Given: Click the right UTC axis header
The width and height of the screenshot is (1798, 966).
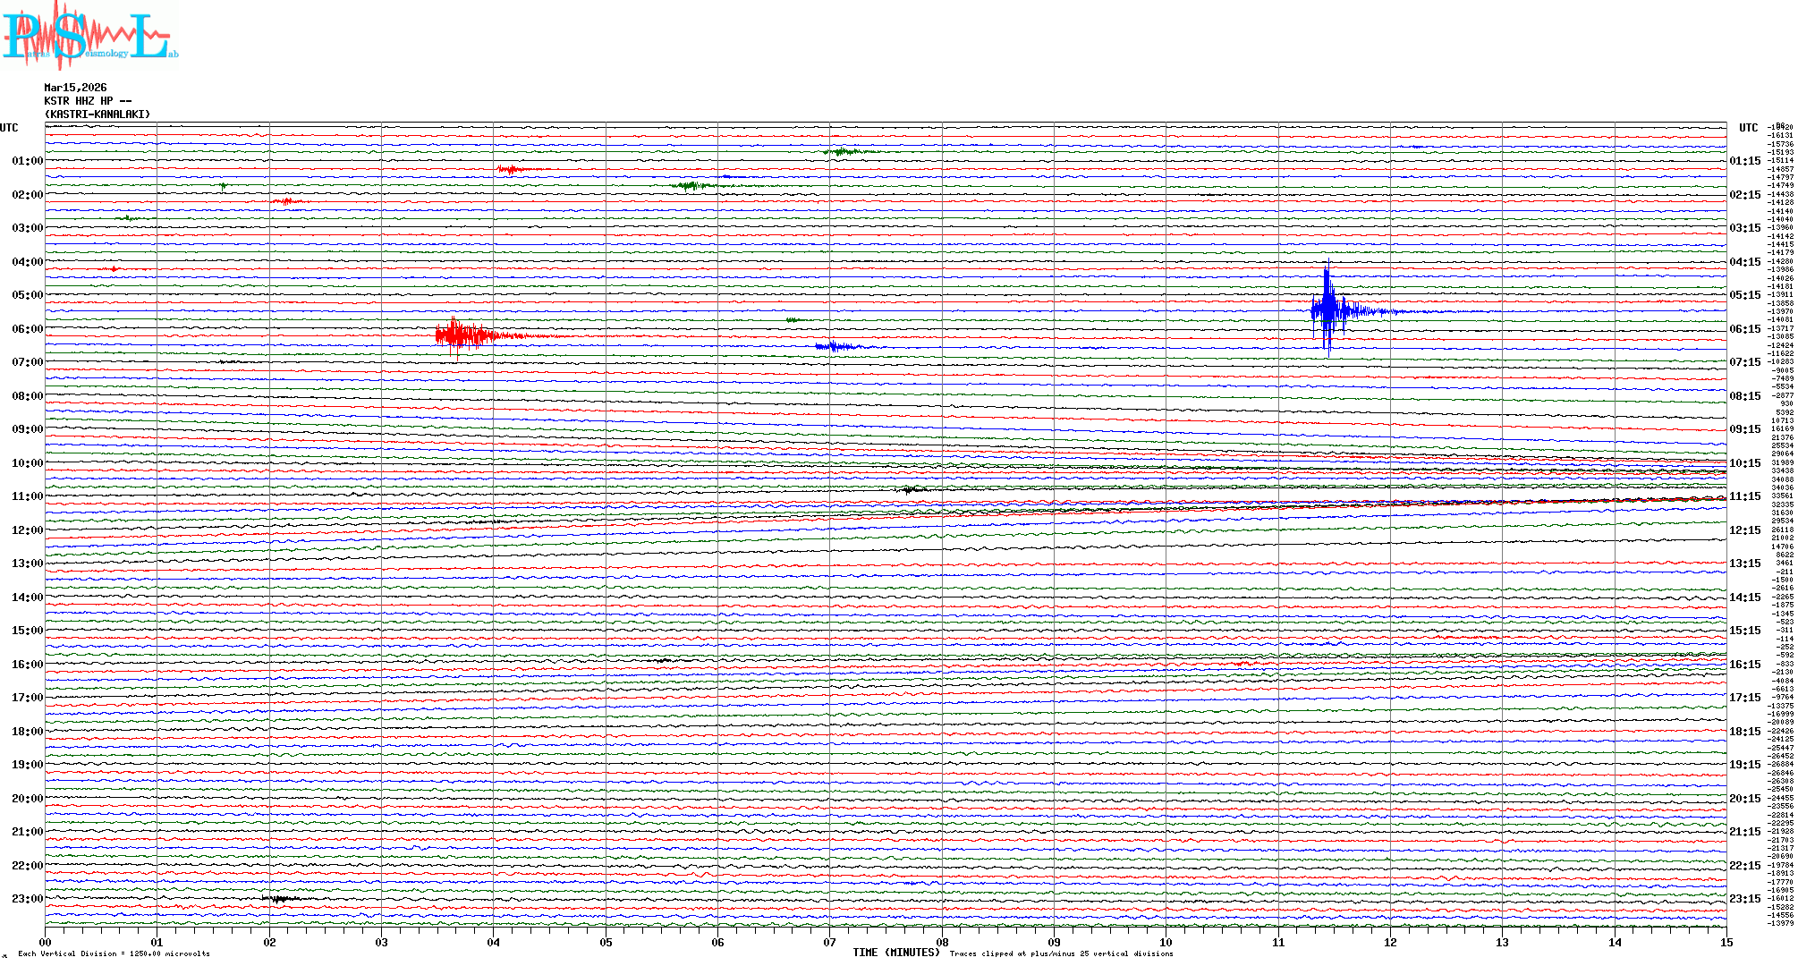Looking at the screenshot, I should (1748, 128).
